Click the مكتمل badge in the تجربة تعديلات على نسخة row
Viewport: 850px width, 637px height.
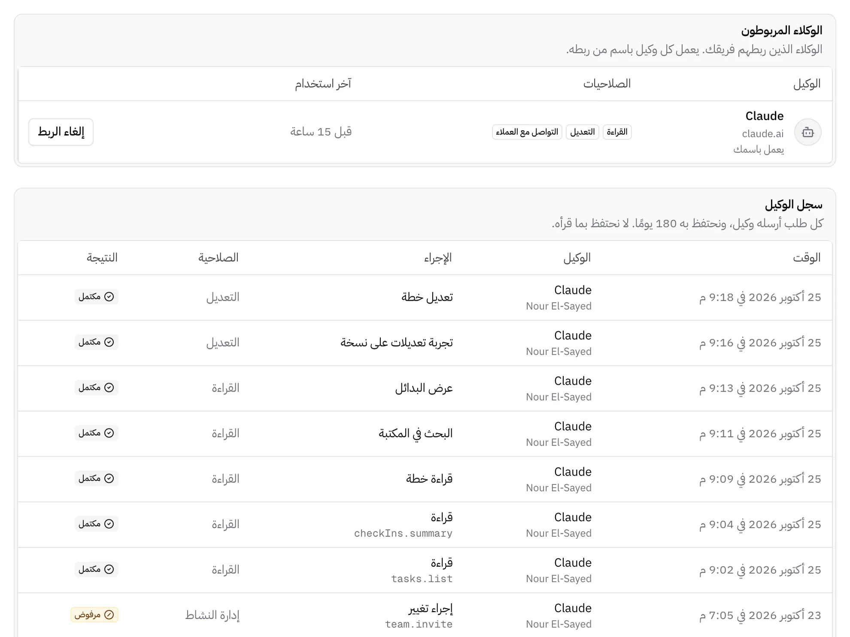point(96,342)
